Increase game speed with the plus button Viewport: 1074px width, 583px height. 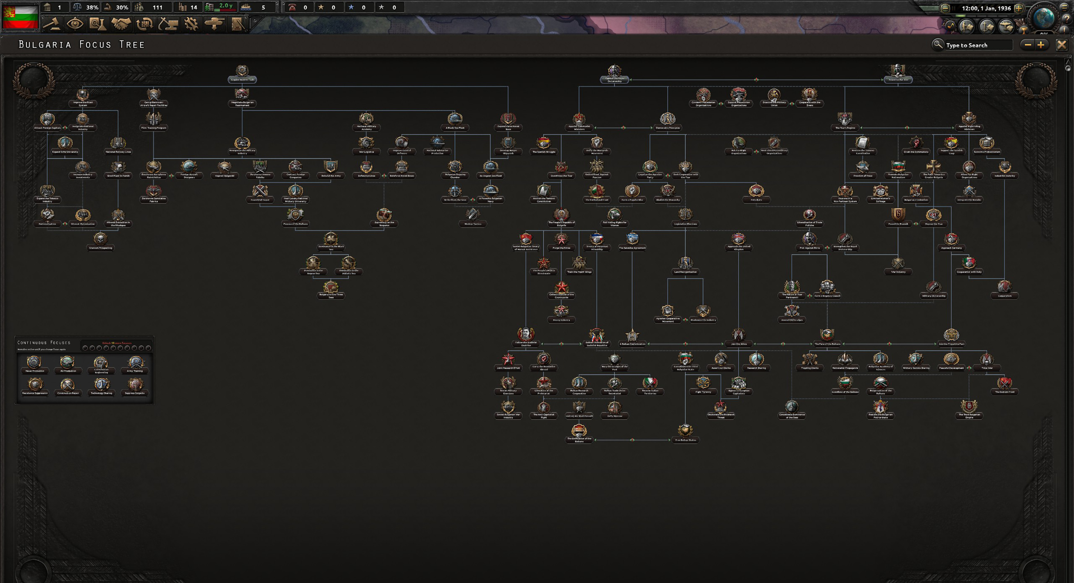pyautogui.click(x=1019, y=8)
